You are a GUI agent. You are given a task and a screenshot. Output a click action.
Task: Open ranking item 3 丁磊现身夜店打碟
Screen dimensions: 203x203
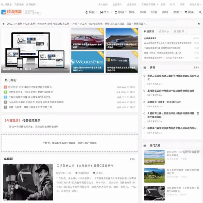click(29, 97)
